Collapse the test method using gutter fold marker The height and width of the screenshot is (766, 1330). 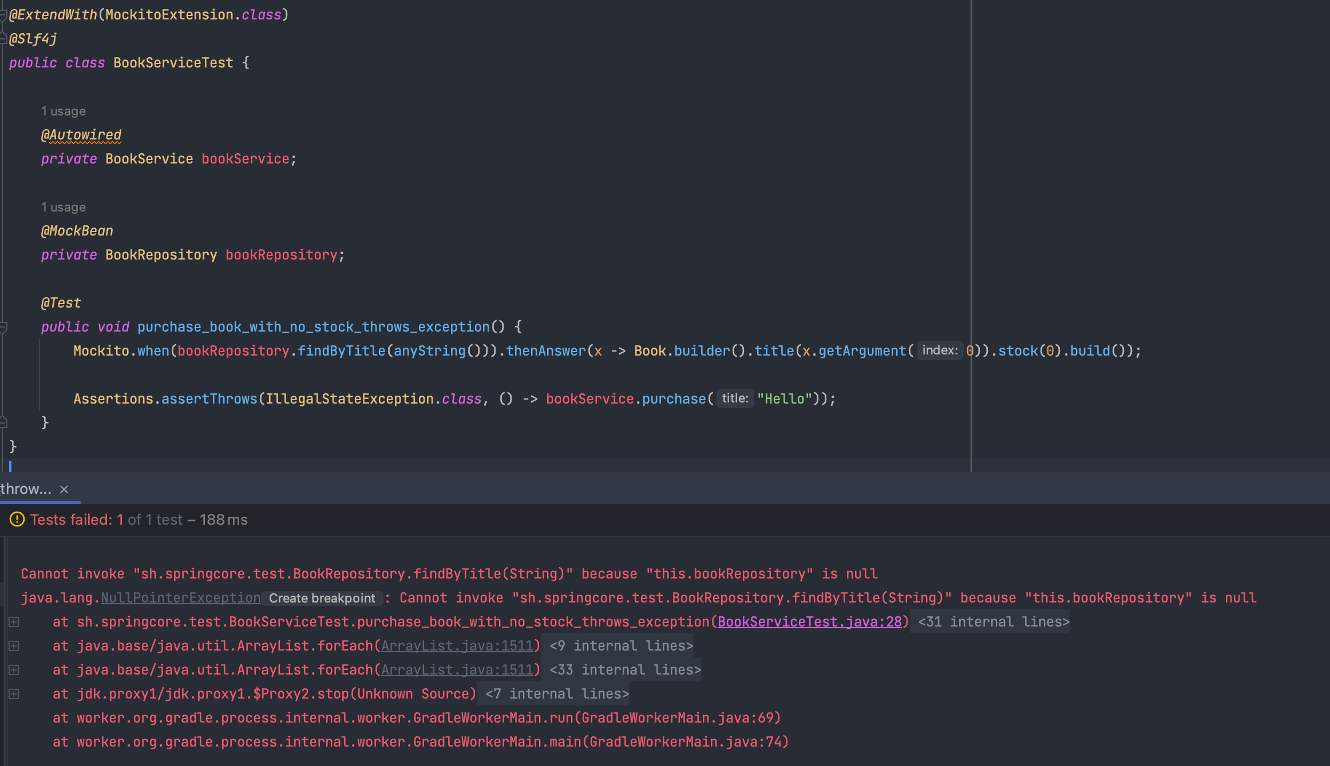point(3,328)
